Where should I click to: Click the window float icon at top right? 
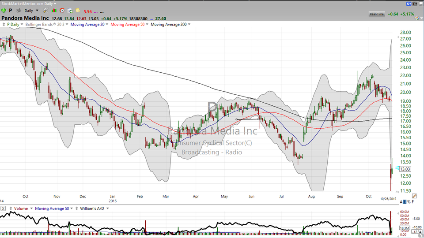[421, 4]
